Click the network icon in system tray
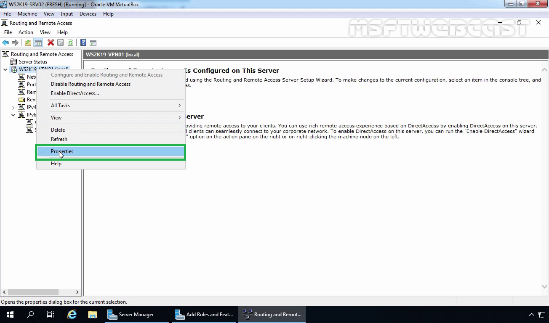Screen dimensions: 549x323 541,315
